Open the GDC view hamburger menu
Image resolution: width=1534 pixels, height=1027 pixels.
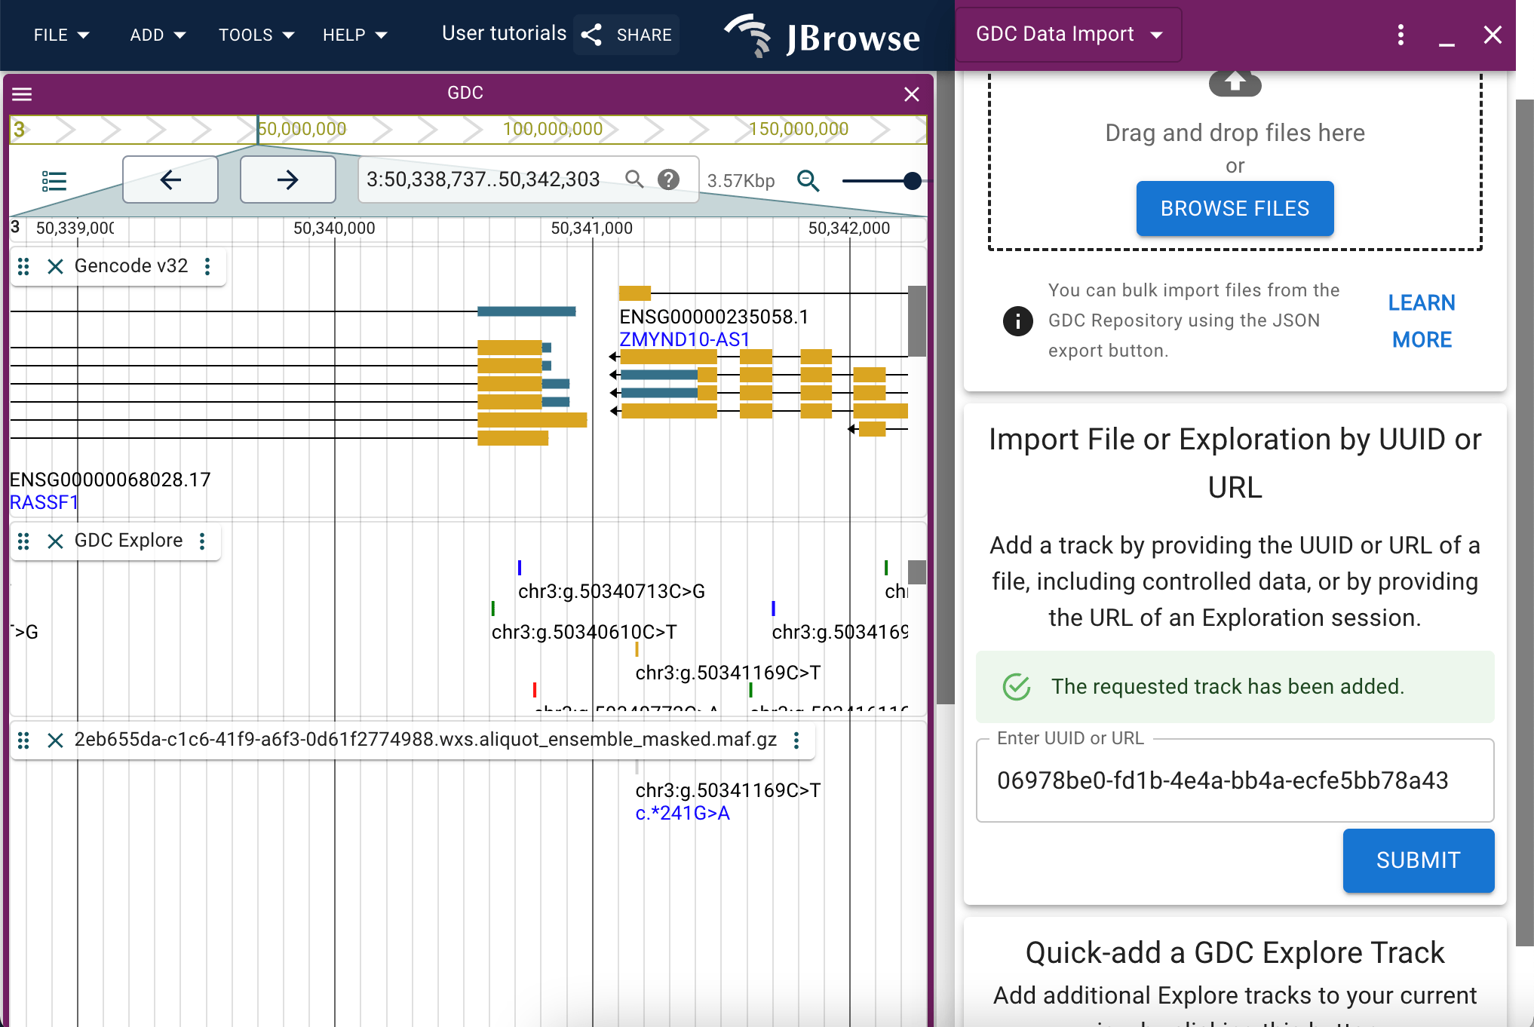22,94
